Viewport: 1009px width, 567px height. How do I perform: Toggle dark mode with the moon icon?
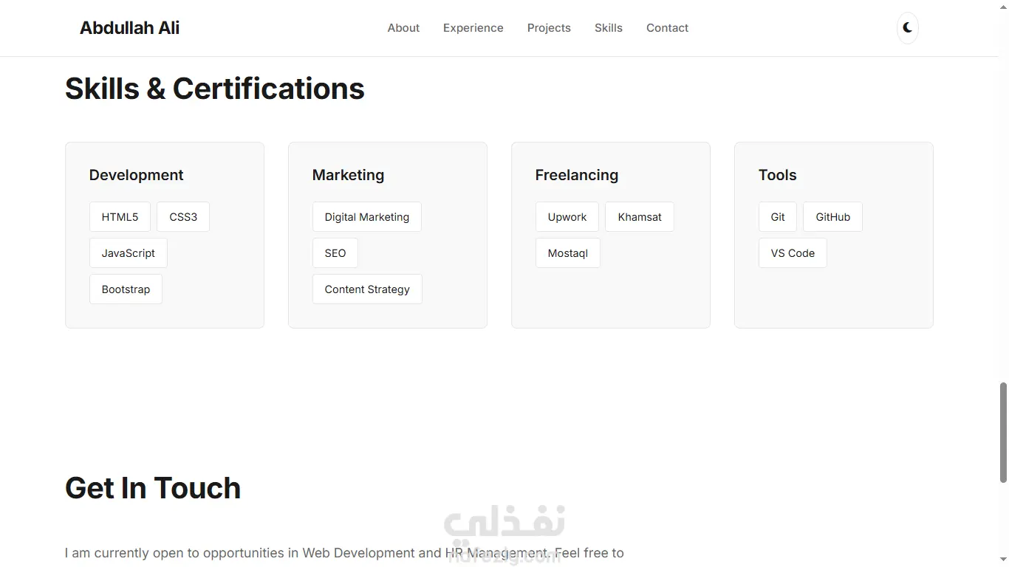coord(907,28)
